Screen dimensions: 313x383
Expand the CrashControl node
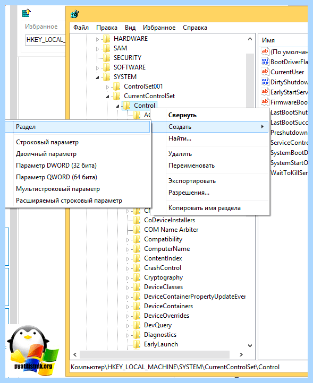pos(128,268)
